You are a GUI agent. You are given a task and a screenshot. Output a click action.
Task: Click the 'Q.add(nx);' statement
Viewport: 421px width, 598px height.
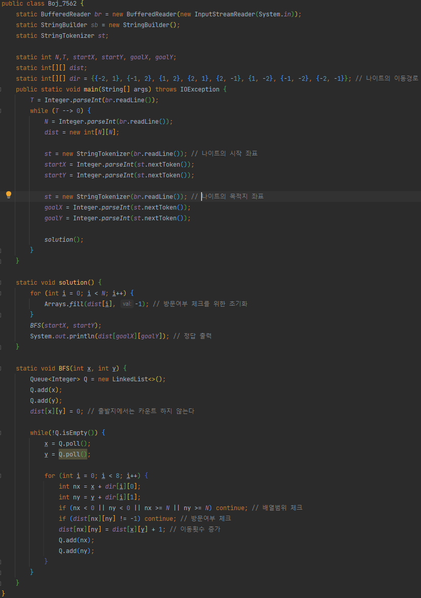(x=77, y=540)
